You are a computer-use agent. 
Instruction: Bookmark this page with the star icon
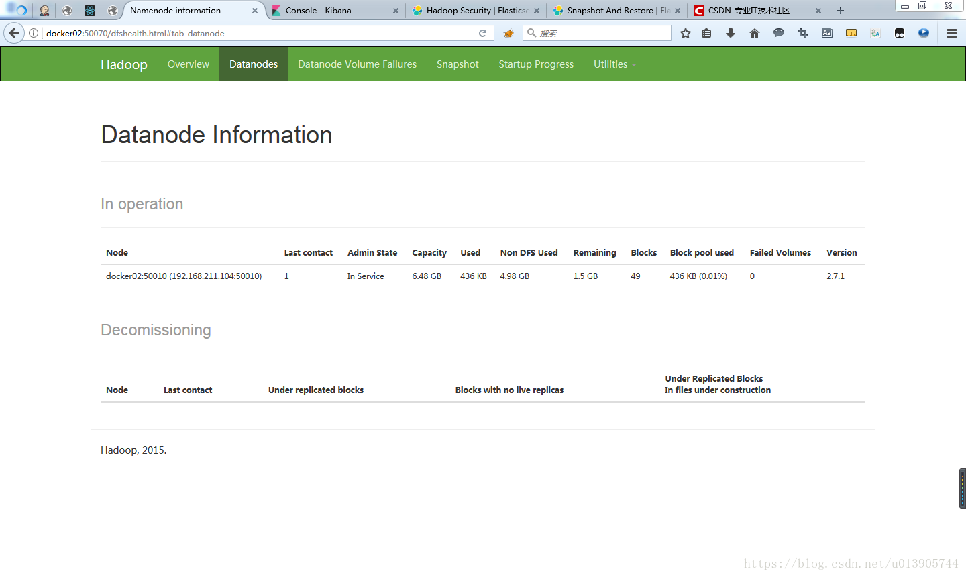point(685,33)
